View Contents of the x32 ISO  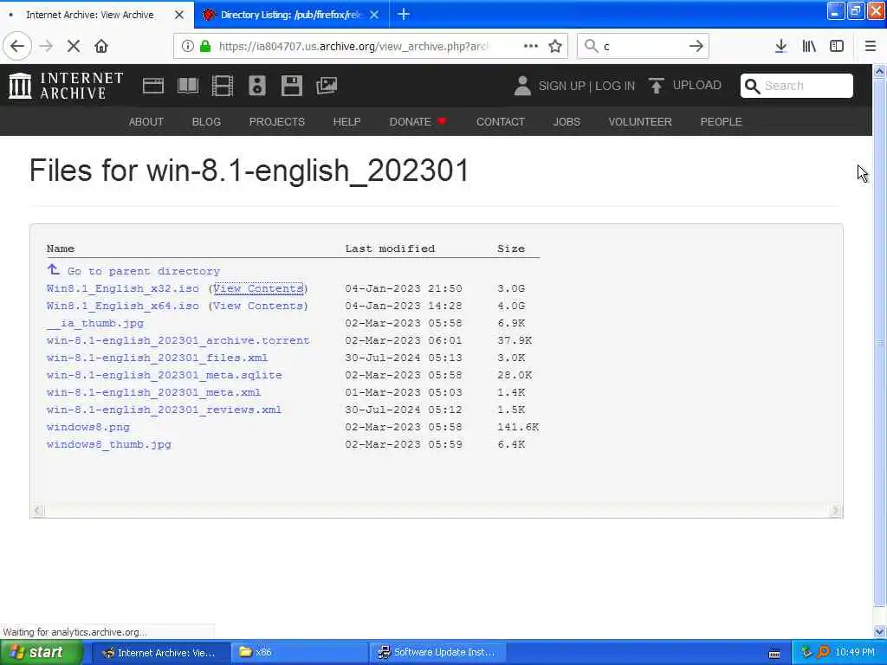258,288
